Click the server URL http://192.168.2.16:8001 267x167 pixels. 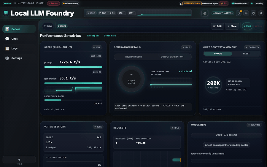pyautogui.click(x=29, y=3)
